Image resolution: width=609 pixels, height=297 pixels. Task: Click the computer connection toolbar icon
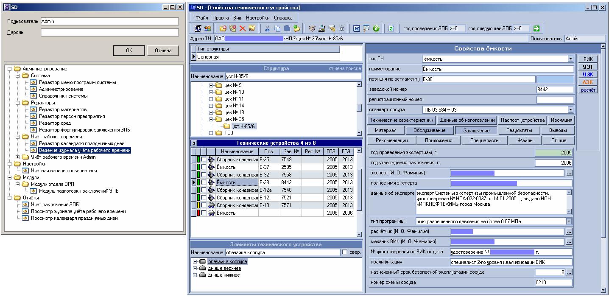click(198, 28)
